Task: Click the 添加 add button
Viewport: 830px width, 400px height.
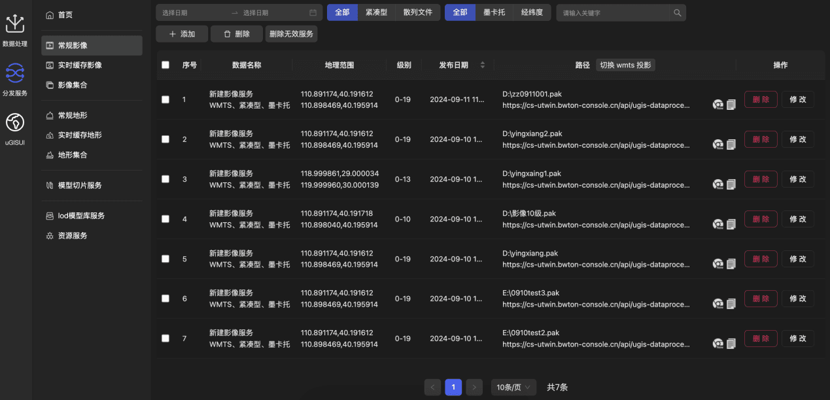Action: pos(182,34)
